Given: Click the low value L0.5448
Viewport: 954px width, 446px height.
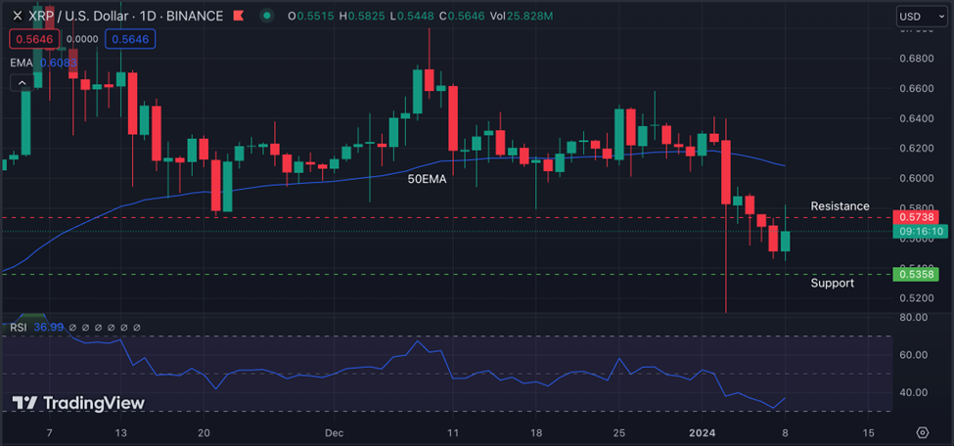Looking at the screenshot, I should tap(410, 16).
